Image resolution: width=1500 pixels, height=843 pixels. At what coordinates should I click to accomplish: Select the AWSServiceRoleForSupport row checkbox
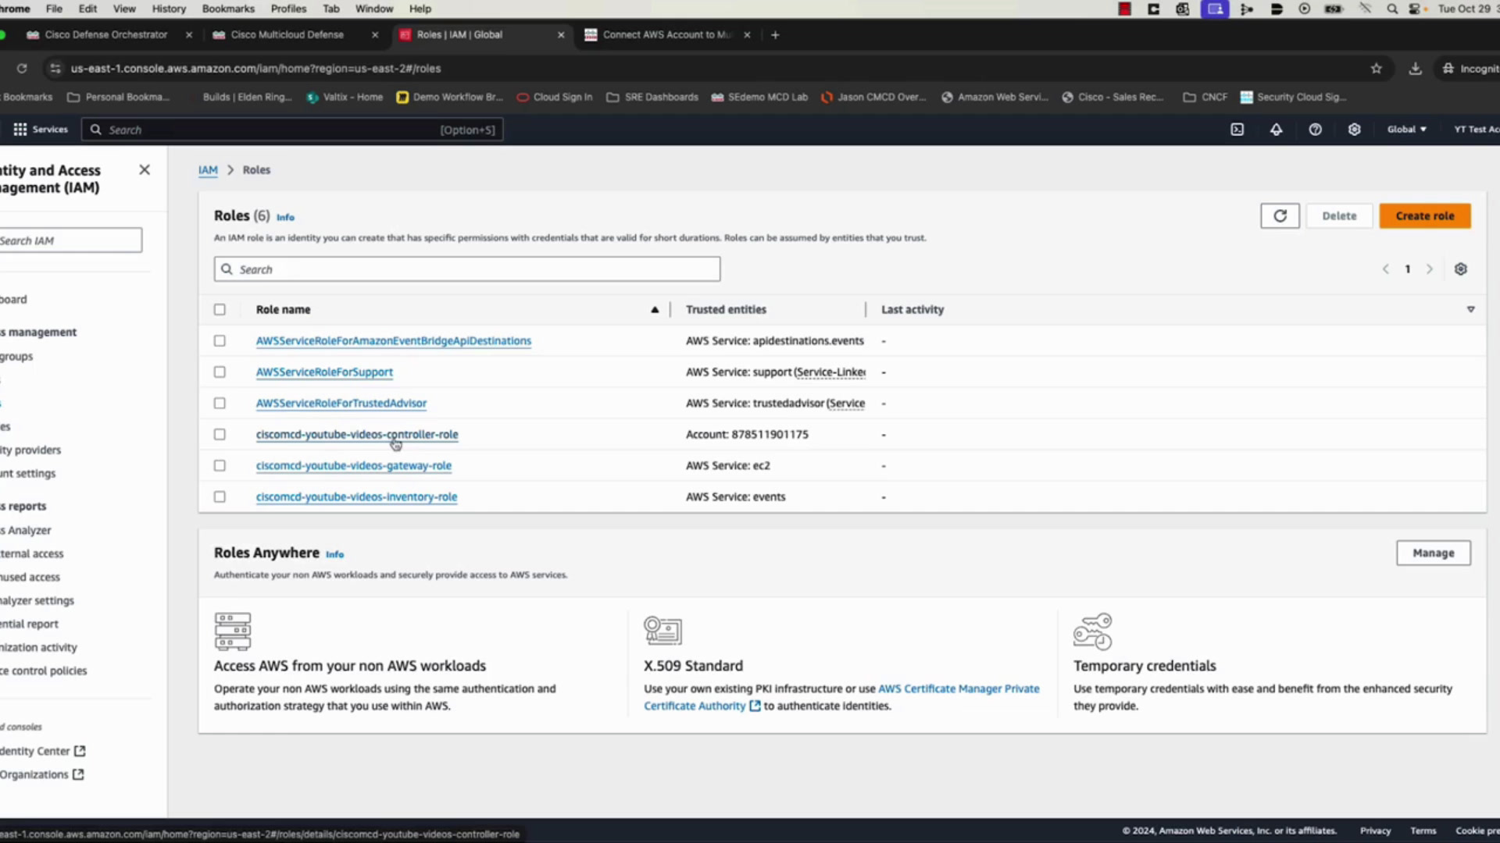220,372
